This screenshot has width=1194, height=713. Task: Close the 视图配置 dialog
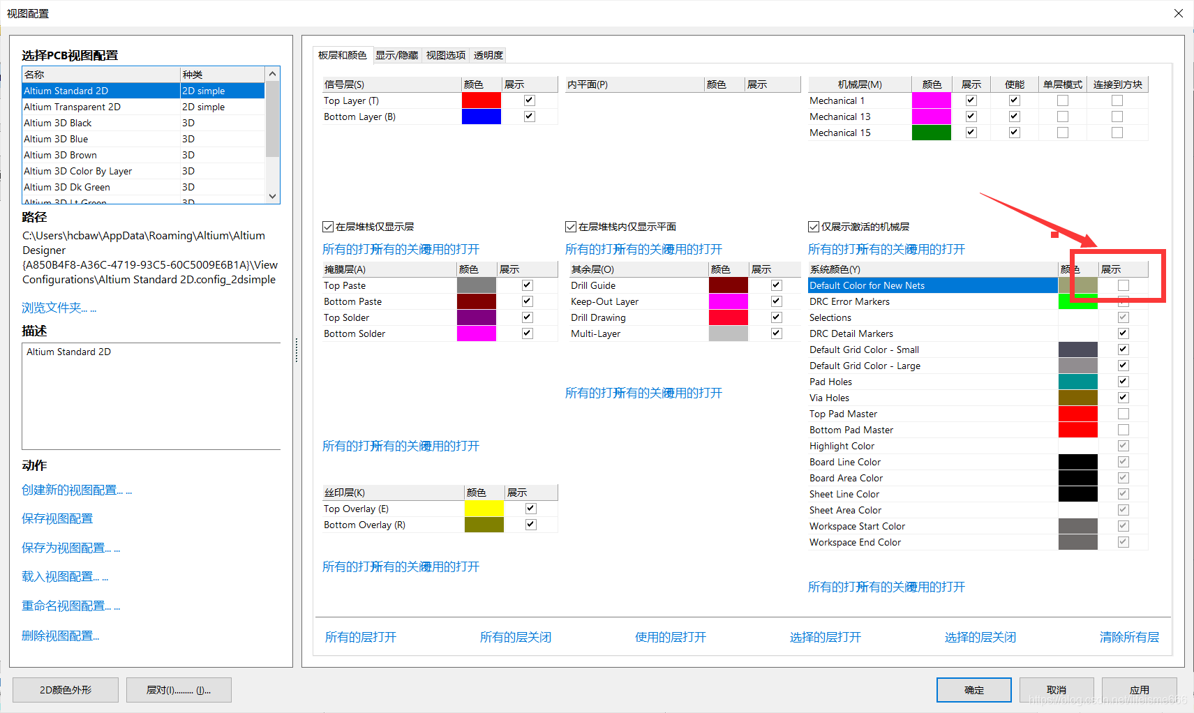point(1179,13)
